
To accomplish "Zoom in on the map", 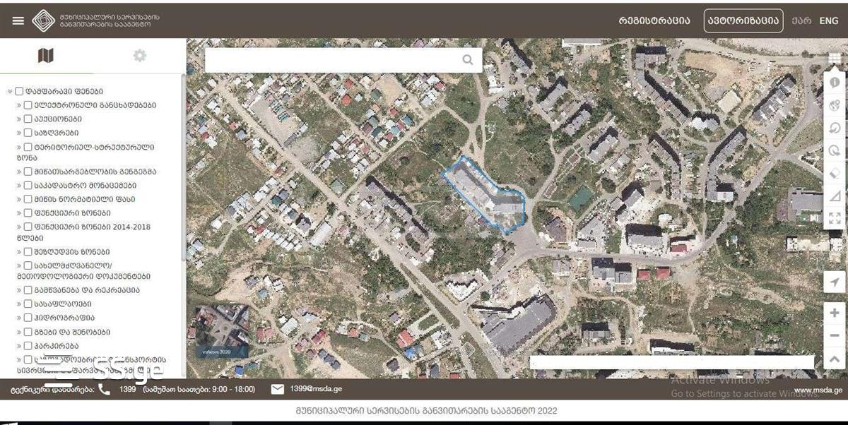I will (835, 313).
